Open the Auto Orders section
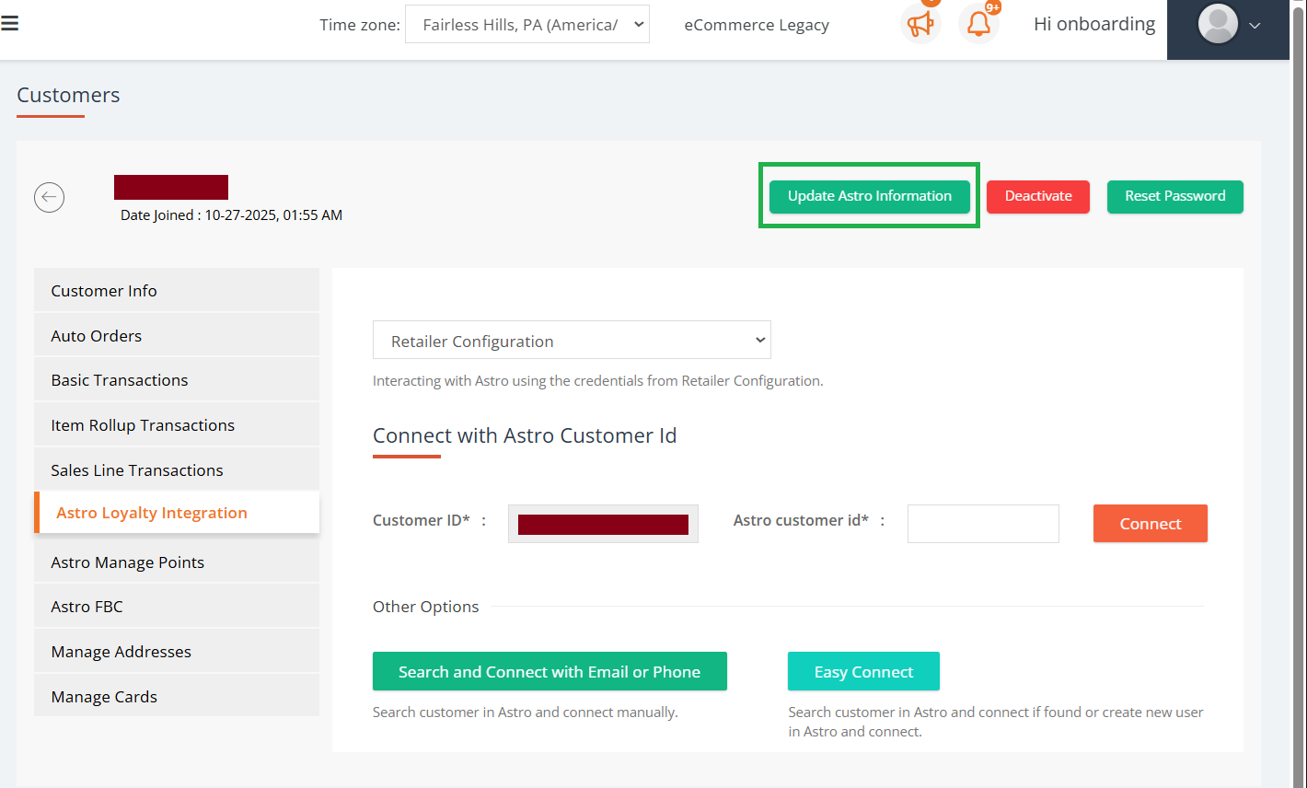This screenshot has height=788, width=1307. click(177, 336)
